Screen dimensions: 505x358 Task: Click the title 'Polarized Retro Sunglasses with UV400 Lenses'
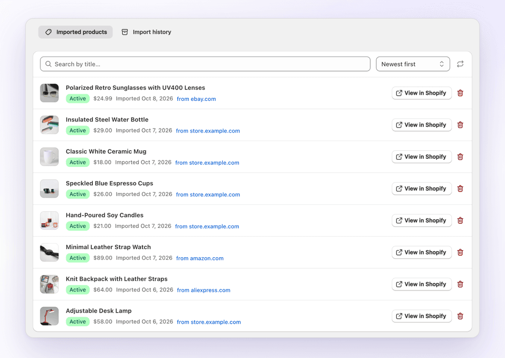pyautogui.click(x=135, y=88)
